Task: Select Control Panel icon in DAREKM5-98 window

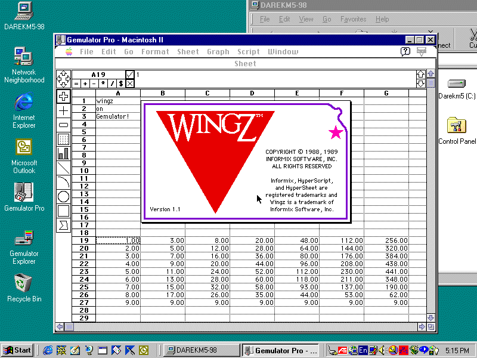Action: 457,131
